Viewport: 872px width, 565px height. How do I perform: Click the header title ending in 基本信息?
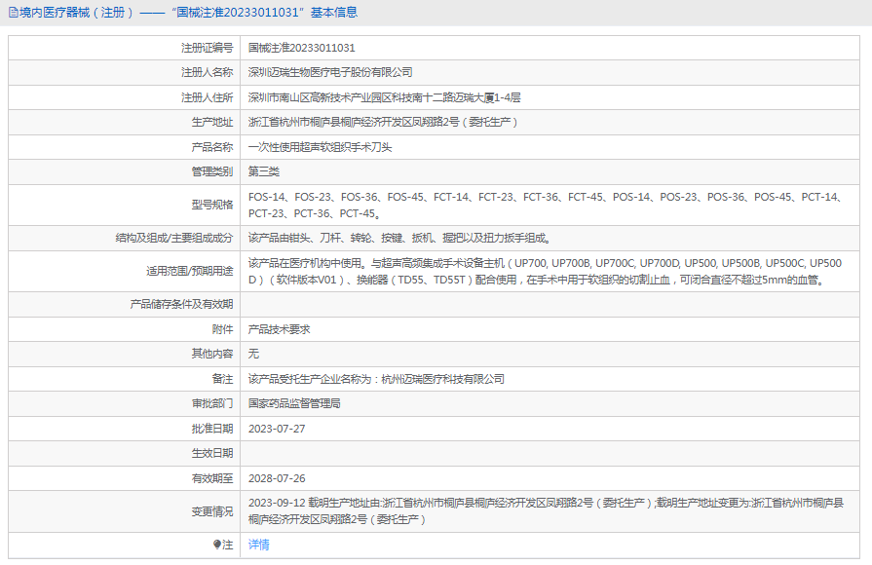click(x=188, y=13)
